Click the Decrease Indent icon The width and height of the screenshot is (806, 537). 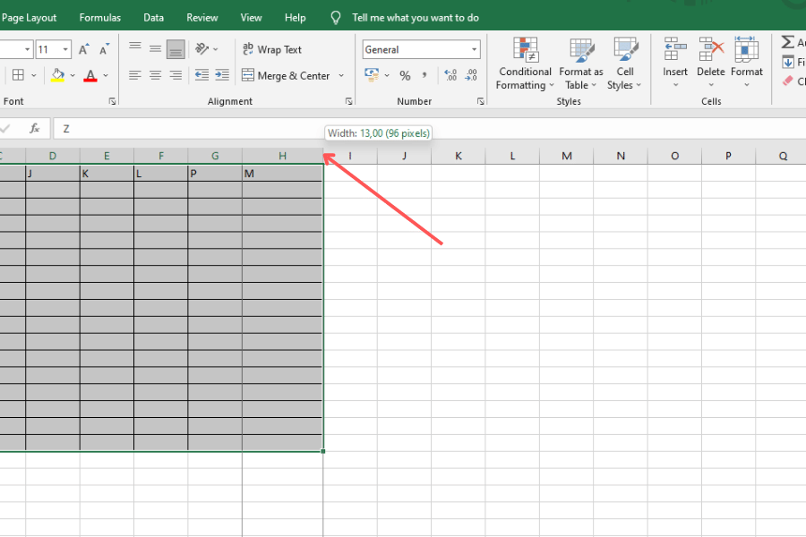tap(201, 75)
